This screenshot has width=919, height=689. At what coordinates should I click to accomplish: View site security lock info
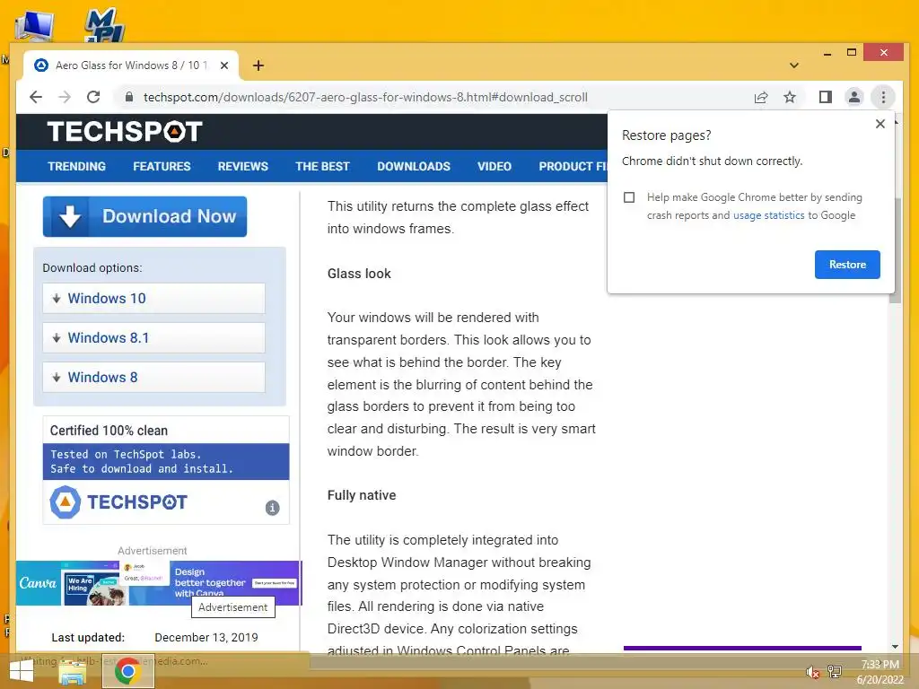tap(129, 97)
